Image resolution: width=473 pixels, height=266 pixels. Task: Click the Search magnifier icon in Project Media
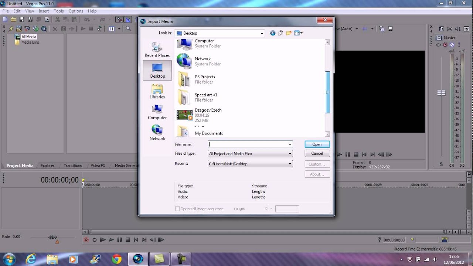coord(129,28)
